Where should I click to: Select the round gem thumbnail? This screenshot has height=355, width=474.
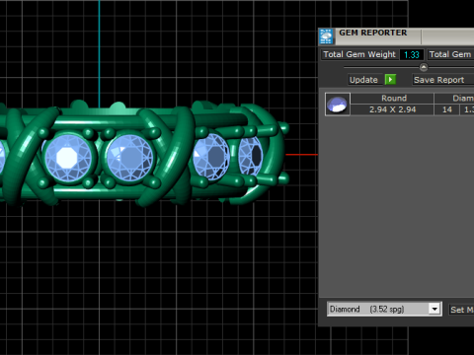tap(338, 105)
